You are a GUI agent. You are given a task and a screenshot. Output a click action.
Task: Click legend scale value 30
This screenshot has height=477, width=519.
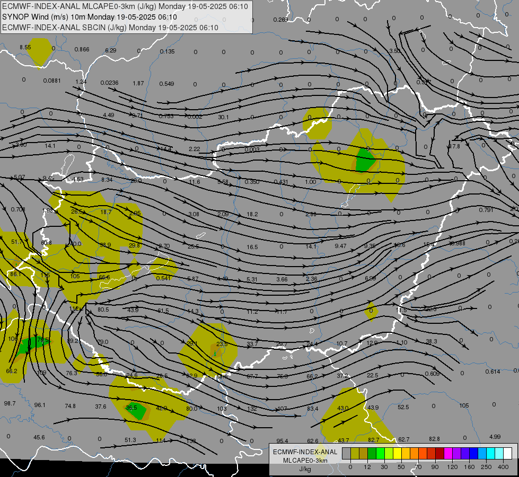click(384, 467)
